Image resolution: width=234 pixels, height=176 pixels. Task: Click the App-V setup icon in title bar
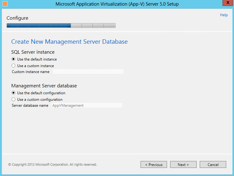click(5, 4)
